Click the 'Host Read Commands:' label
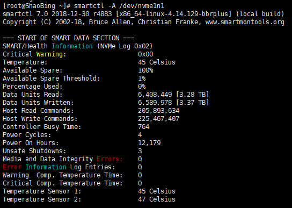 pyautogui.click(x=38, y=111)
